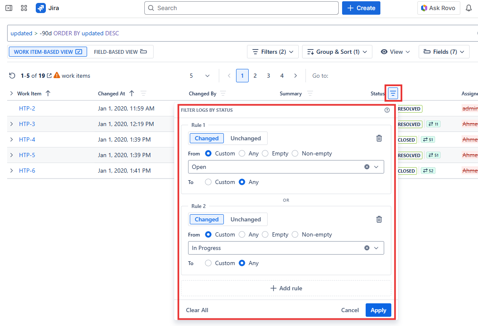Click the sidebar collapse icon
The image size is (478, 326).
pyautogui.click(x=9, y=8)
